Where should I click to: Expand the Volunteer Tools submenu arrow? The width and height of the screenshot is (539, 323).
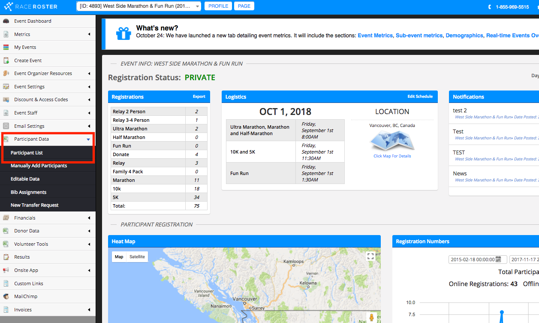[x=89, y=244]
